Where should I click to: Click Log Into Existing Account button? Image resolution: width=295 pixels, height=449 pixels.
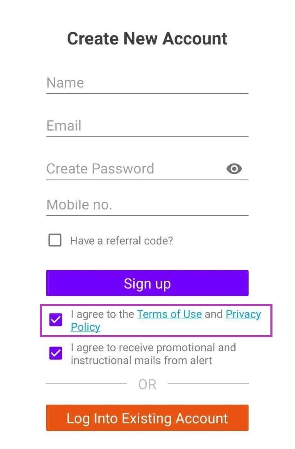pyautogui.click(x=147, y=418)
